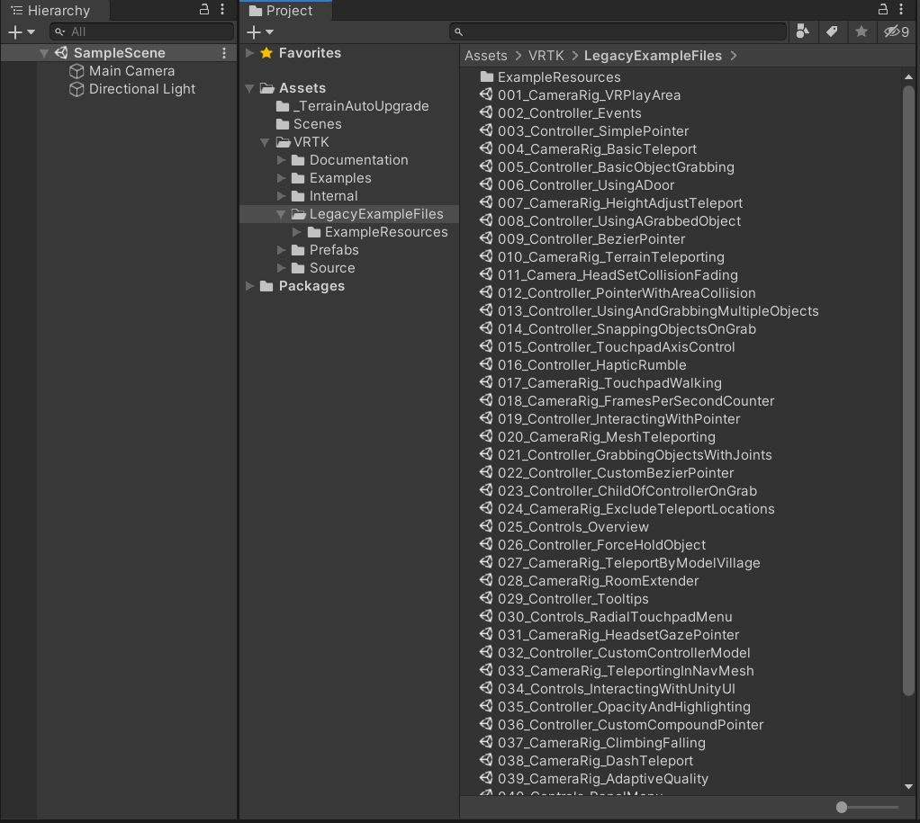Viewport: 920px width, 823px height.
Task: Collapse the VRTK folder arrow
Action: [266, 142]
